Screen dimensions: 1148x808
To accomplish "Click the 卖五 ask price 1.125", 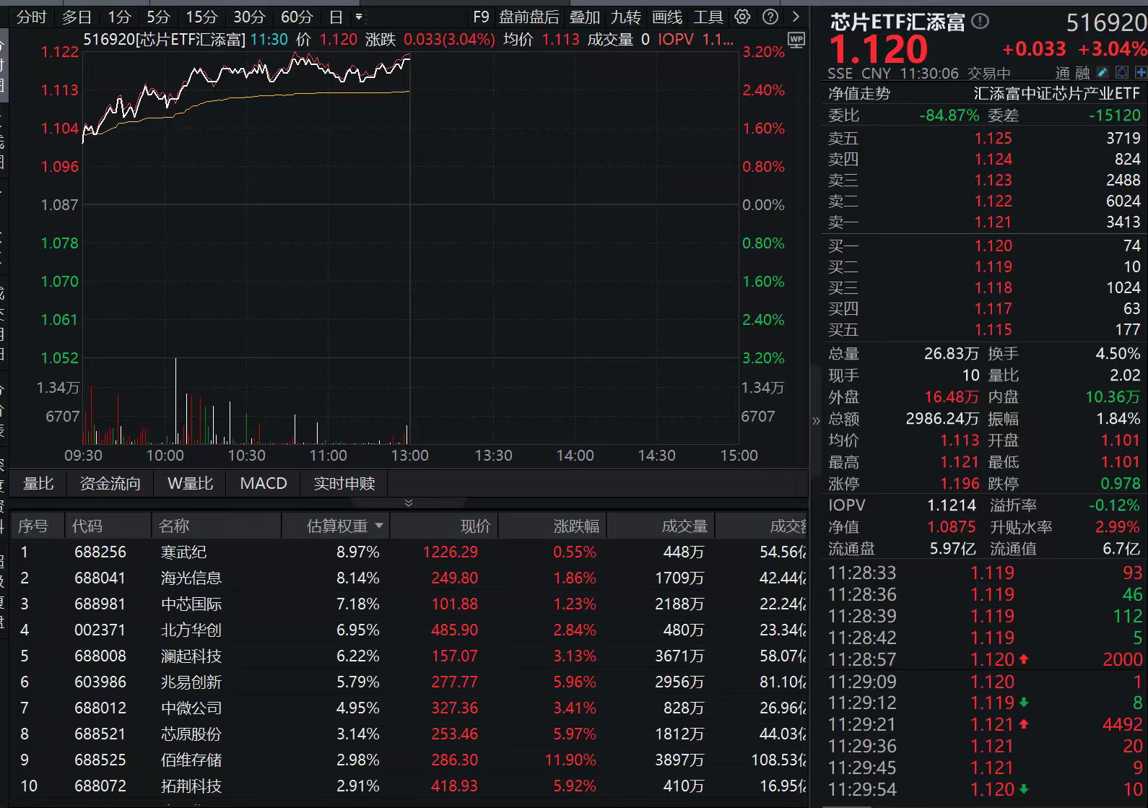I will pyautogui.click(x=993, y=139).
